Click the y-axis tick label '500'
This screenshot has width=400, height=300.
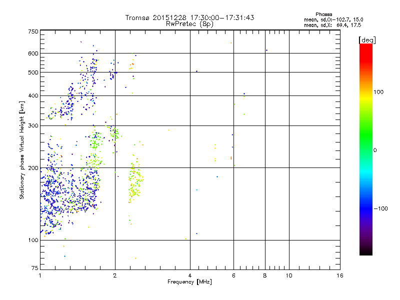[33, 72]
